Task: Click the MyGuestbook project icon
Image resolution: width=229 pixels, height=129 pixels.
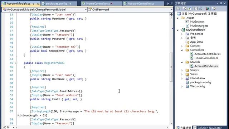Action: click(x=183, y=30)
